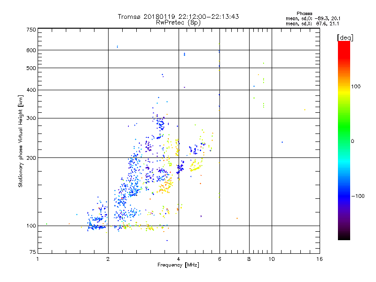376x282 pixels.
Task: Click the '[deg]' colorbar unit label
Action: tap(345, 38)
